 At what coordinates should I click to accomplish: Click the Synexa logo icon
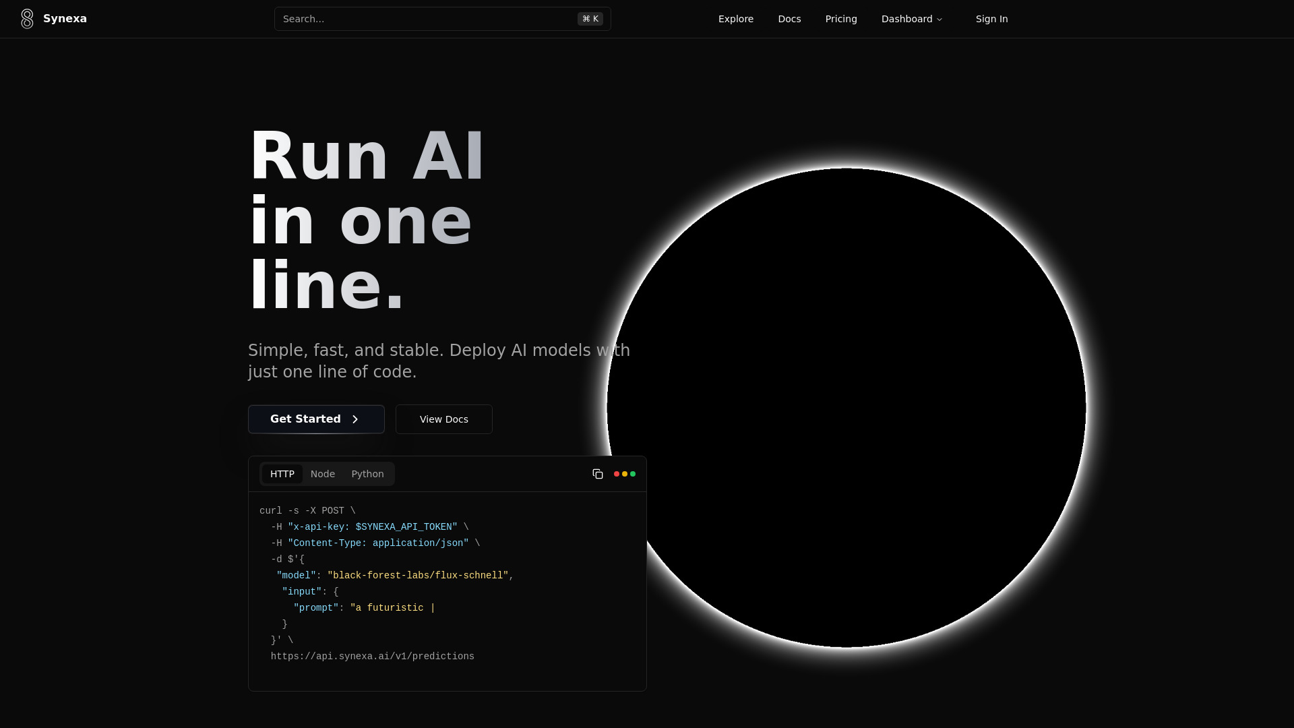point(27,19)
